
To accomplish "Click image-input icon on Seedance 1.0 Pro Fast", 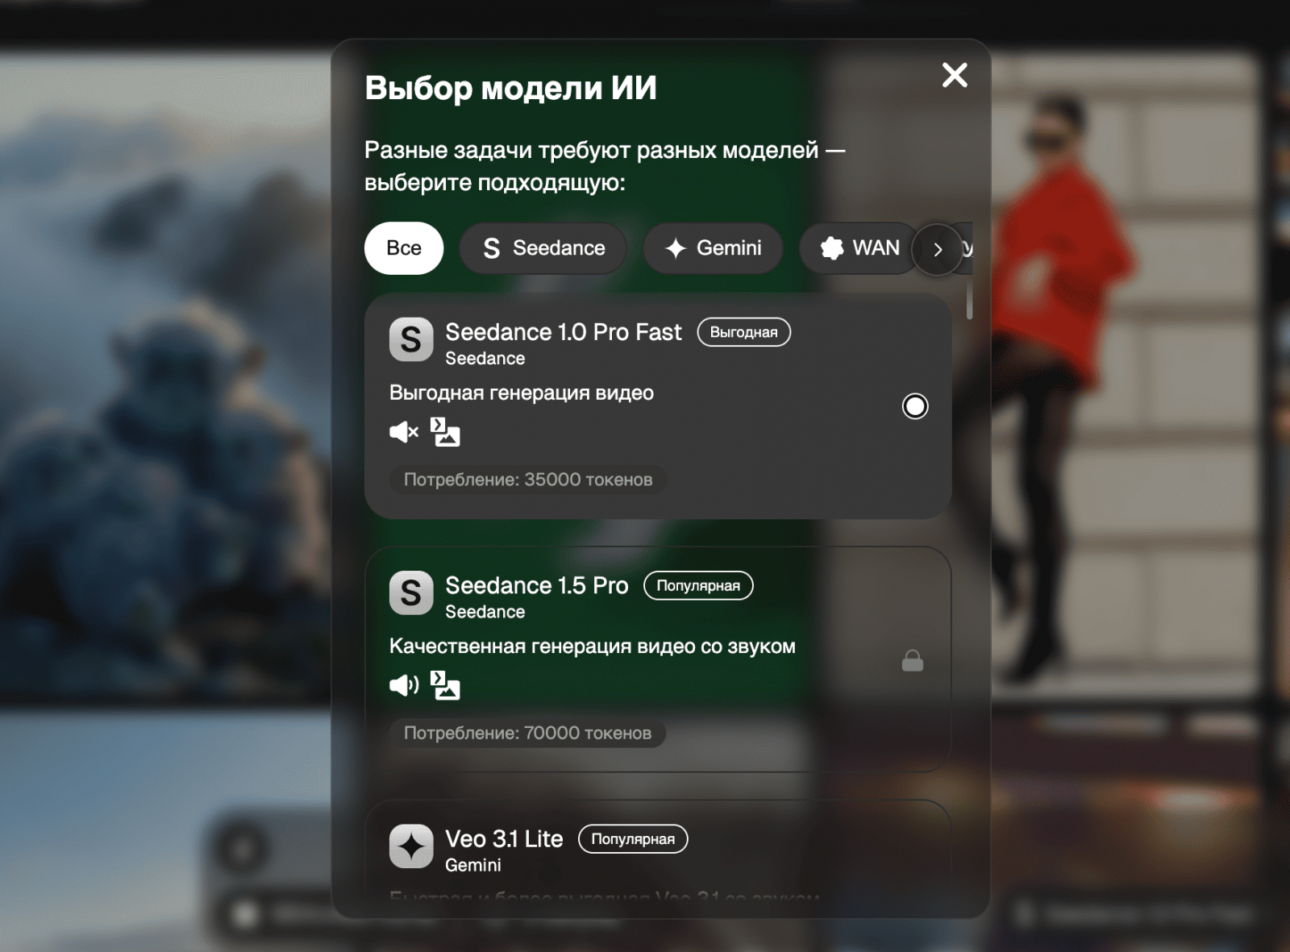I will [x=445, y=432].
